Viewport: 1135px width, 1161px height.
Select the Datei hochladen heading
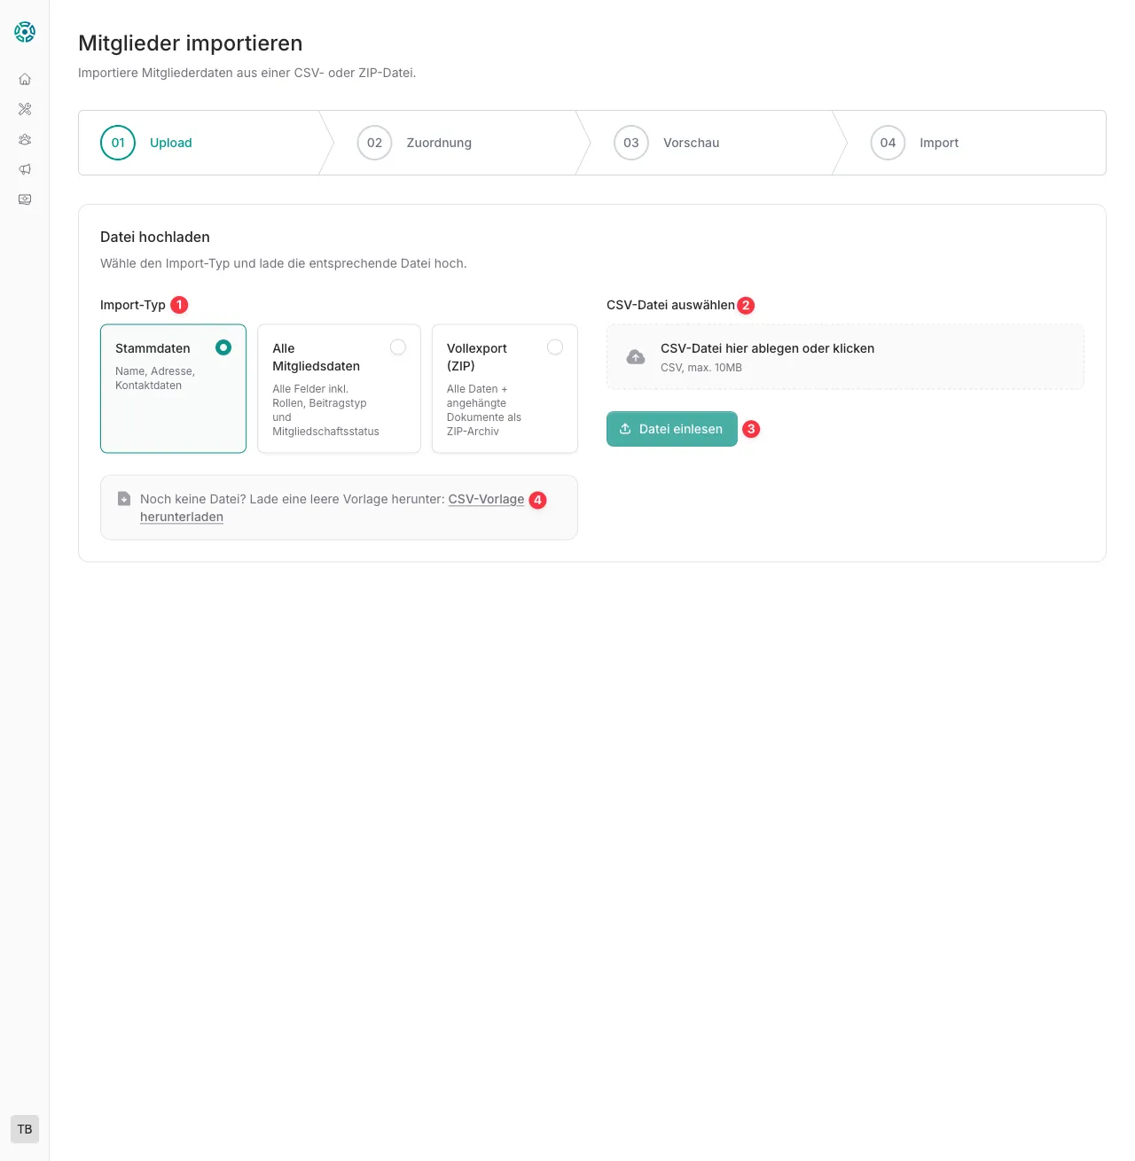155,237
